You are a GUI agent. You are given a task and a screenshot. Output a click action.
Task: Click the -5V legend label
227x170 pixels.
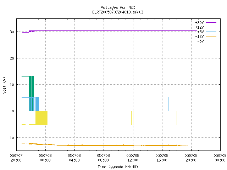pyautogui.click(x=201, y=41)
